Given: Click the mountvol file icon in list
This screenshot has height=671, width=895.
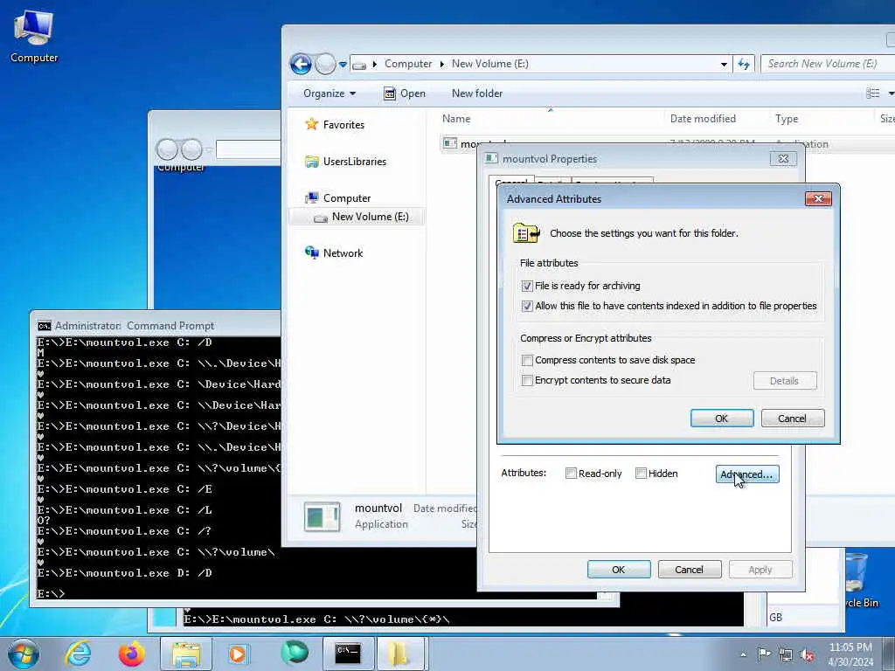Looking at the screenshot, I should [450, 143].
